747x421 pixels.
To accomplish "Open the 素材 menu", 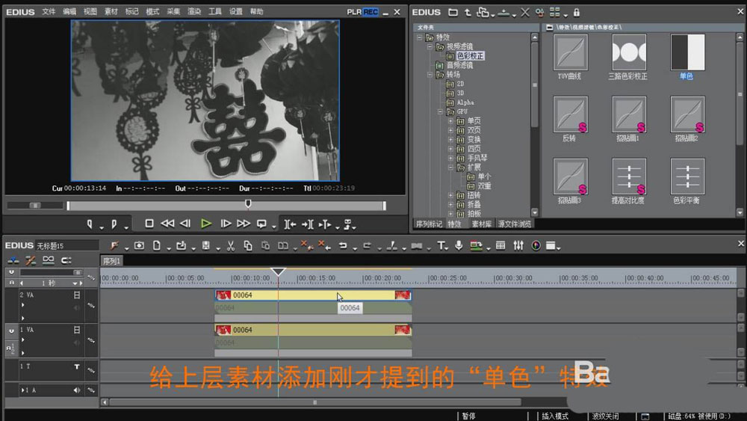I will point(111,11).
